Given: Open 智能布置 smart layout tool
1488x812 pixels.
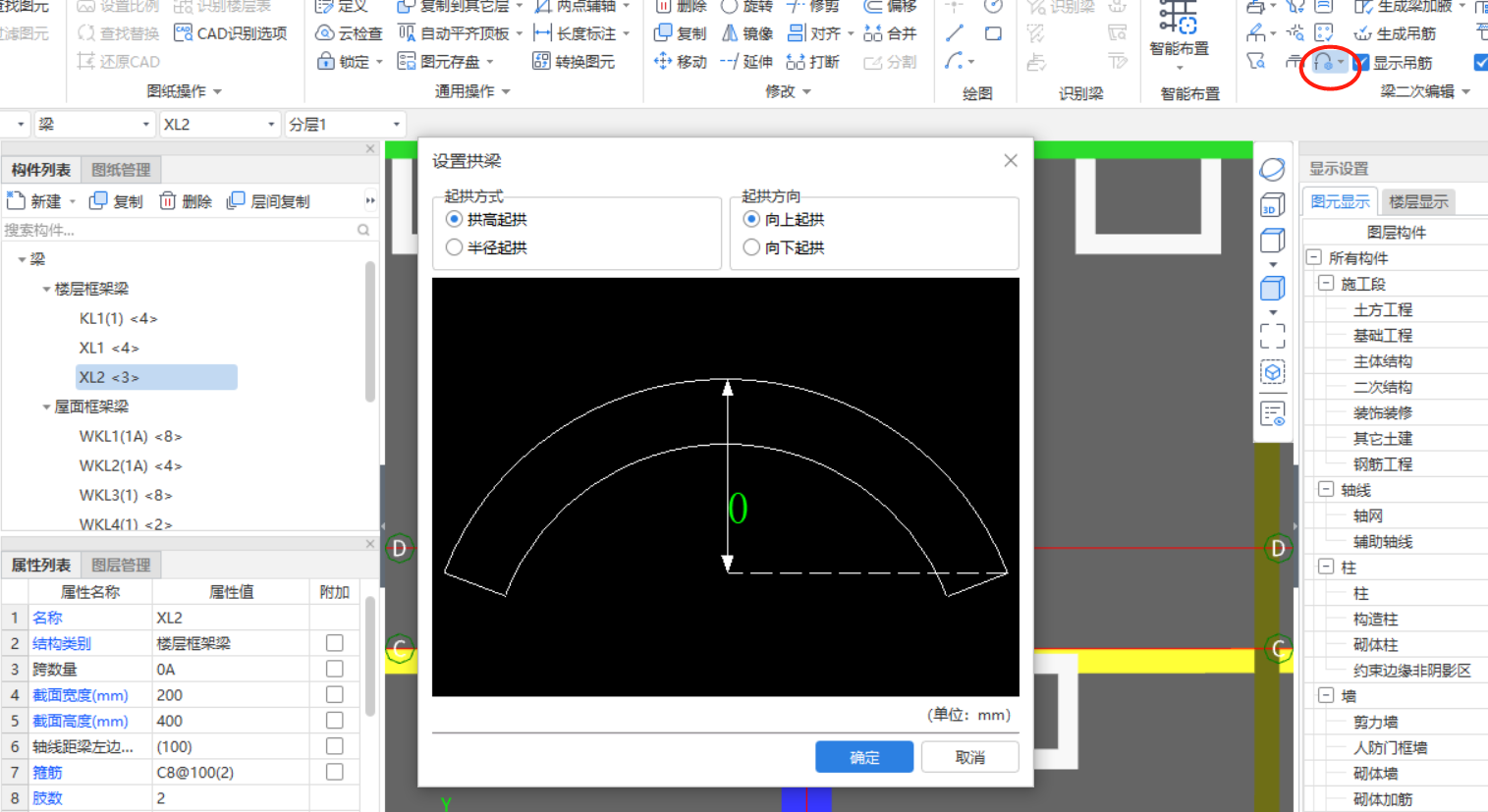Looking at the screenshot, I should point(1179,34).
